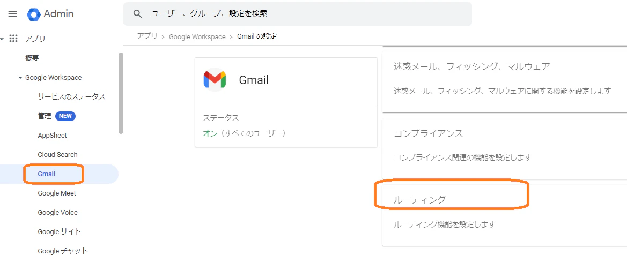Open the コンプライアンス settings section
Screen dimensions: 627x255
click(x=505, y=149)
